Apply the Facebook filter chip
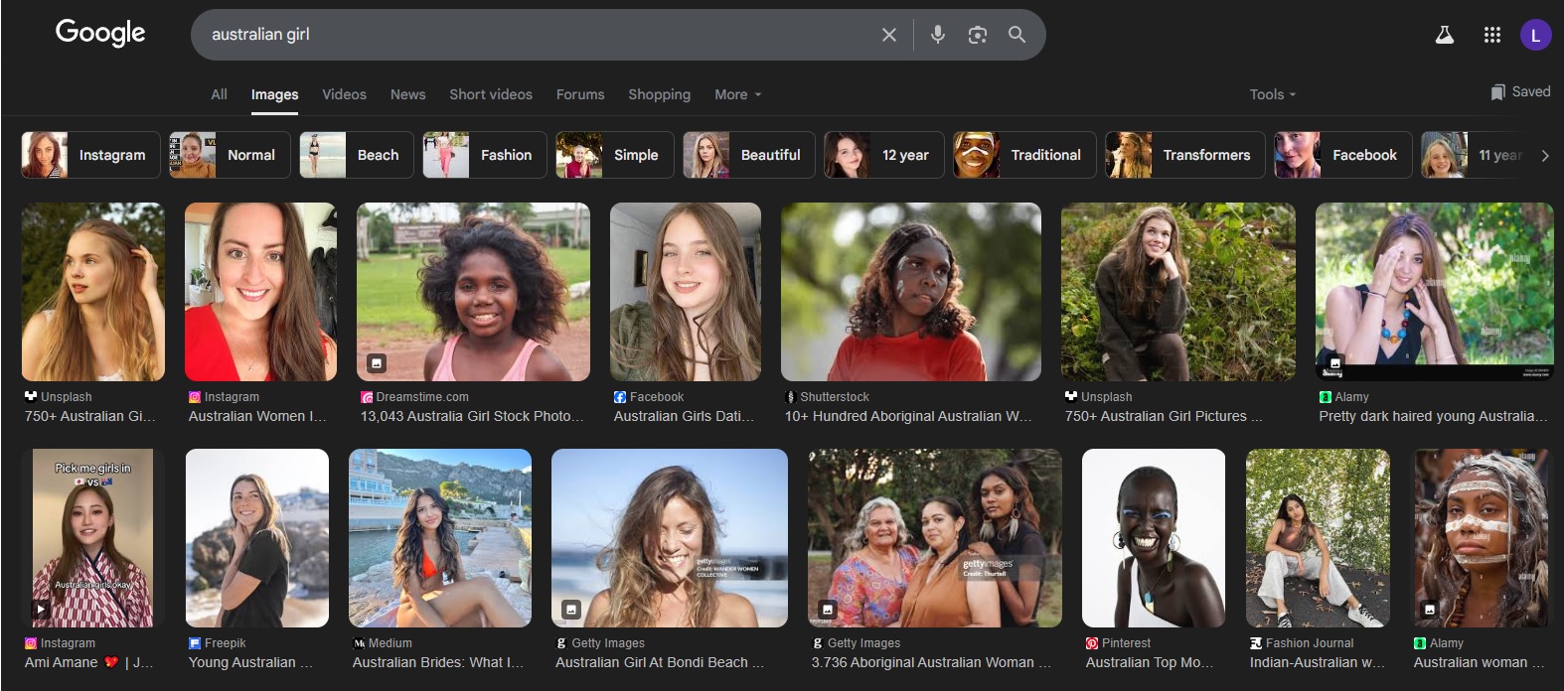The width and height of the screenshot is (1564, 691). [1343, 155]
